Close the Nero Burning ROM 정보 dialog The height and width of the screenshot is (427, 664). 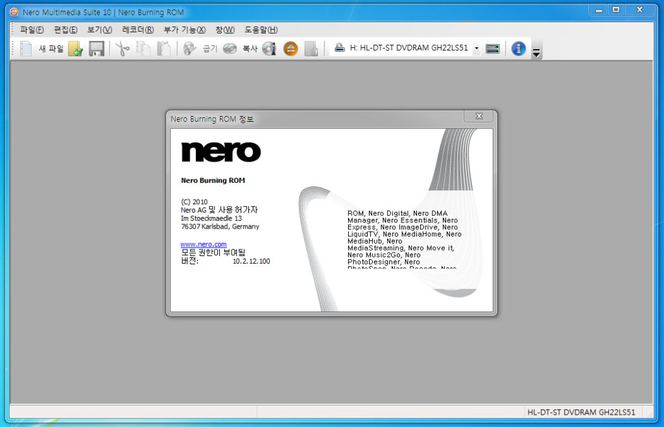click(x=479, y=116)
